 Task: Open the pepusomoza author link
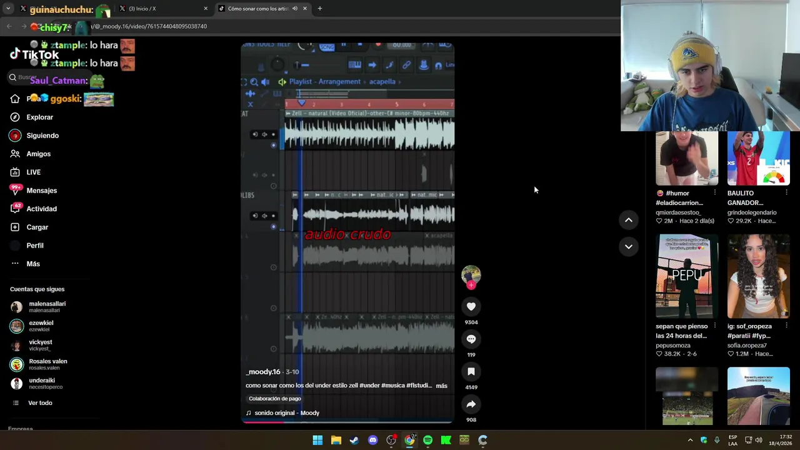tap(673, 346)
